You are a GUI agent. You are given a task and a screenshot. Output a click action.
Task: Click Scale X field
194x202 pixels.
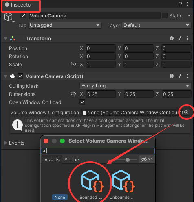coord(101,65)
